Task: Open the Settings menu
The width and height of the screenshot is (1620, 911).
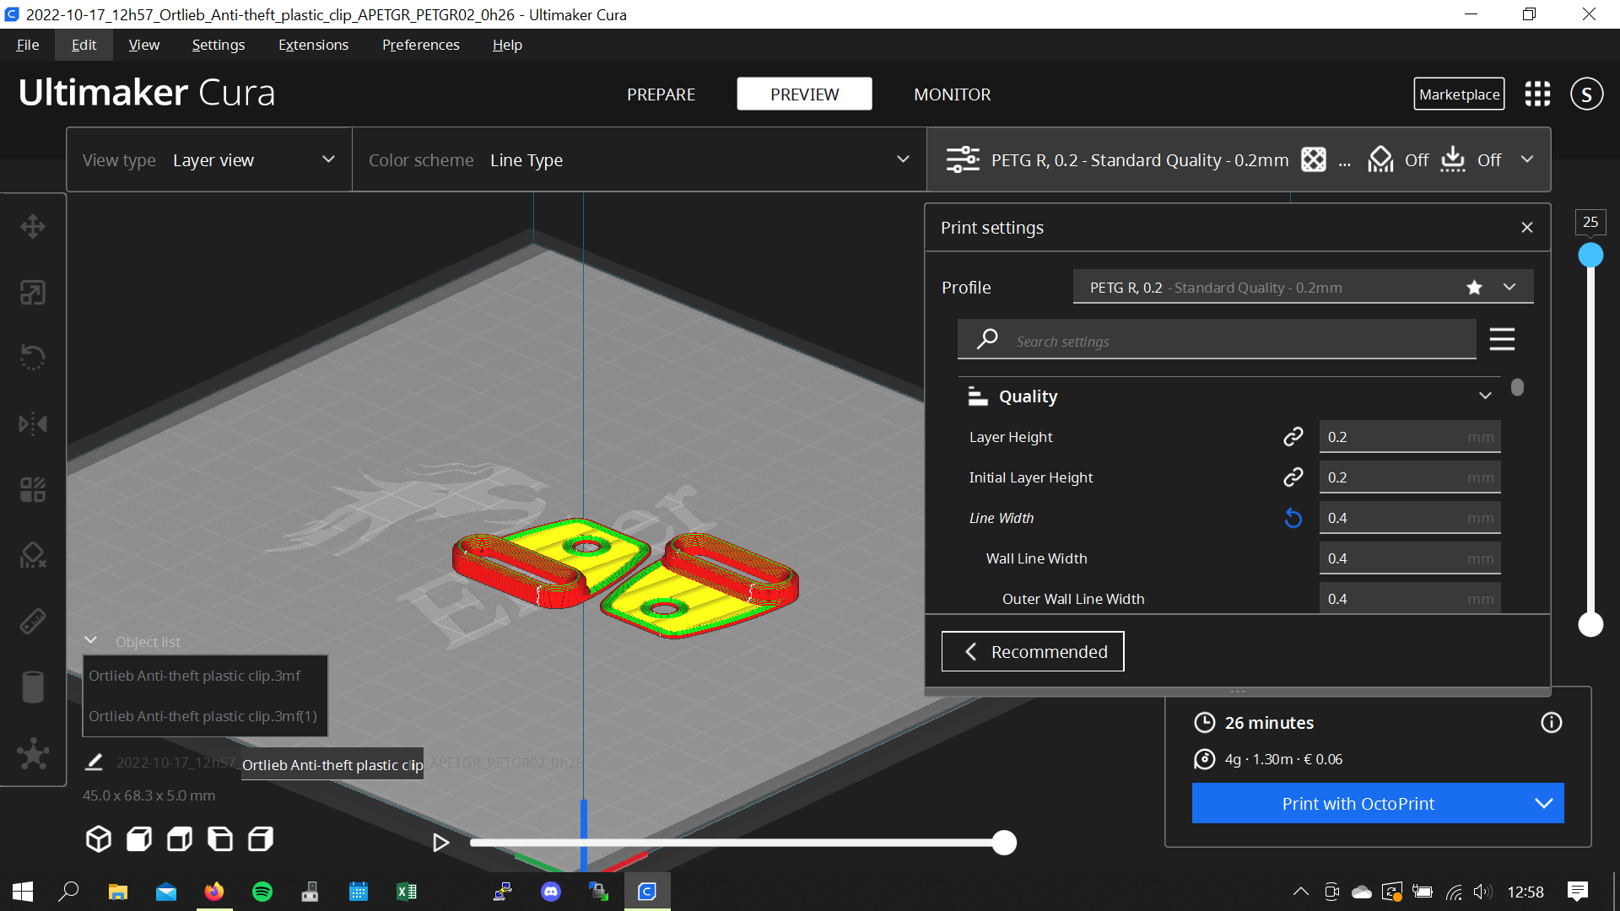Action: point(219,45)
